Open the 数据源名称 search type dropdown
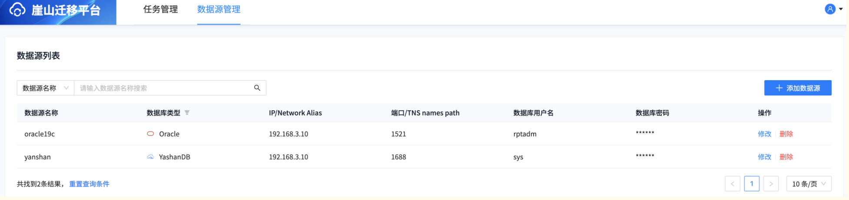Image resolution: width=849 pixels, height=200 pixels. (x=45, y=88)
